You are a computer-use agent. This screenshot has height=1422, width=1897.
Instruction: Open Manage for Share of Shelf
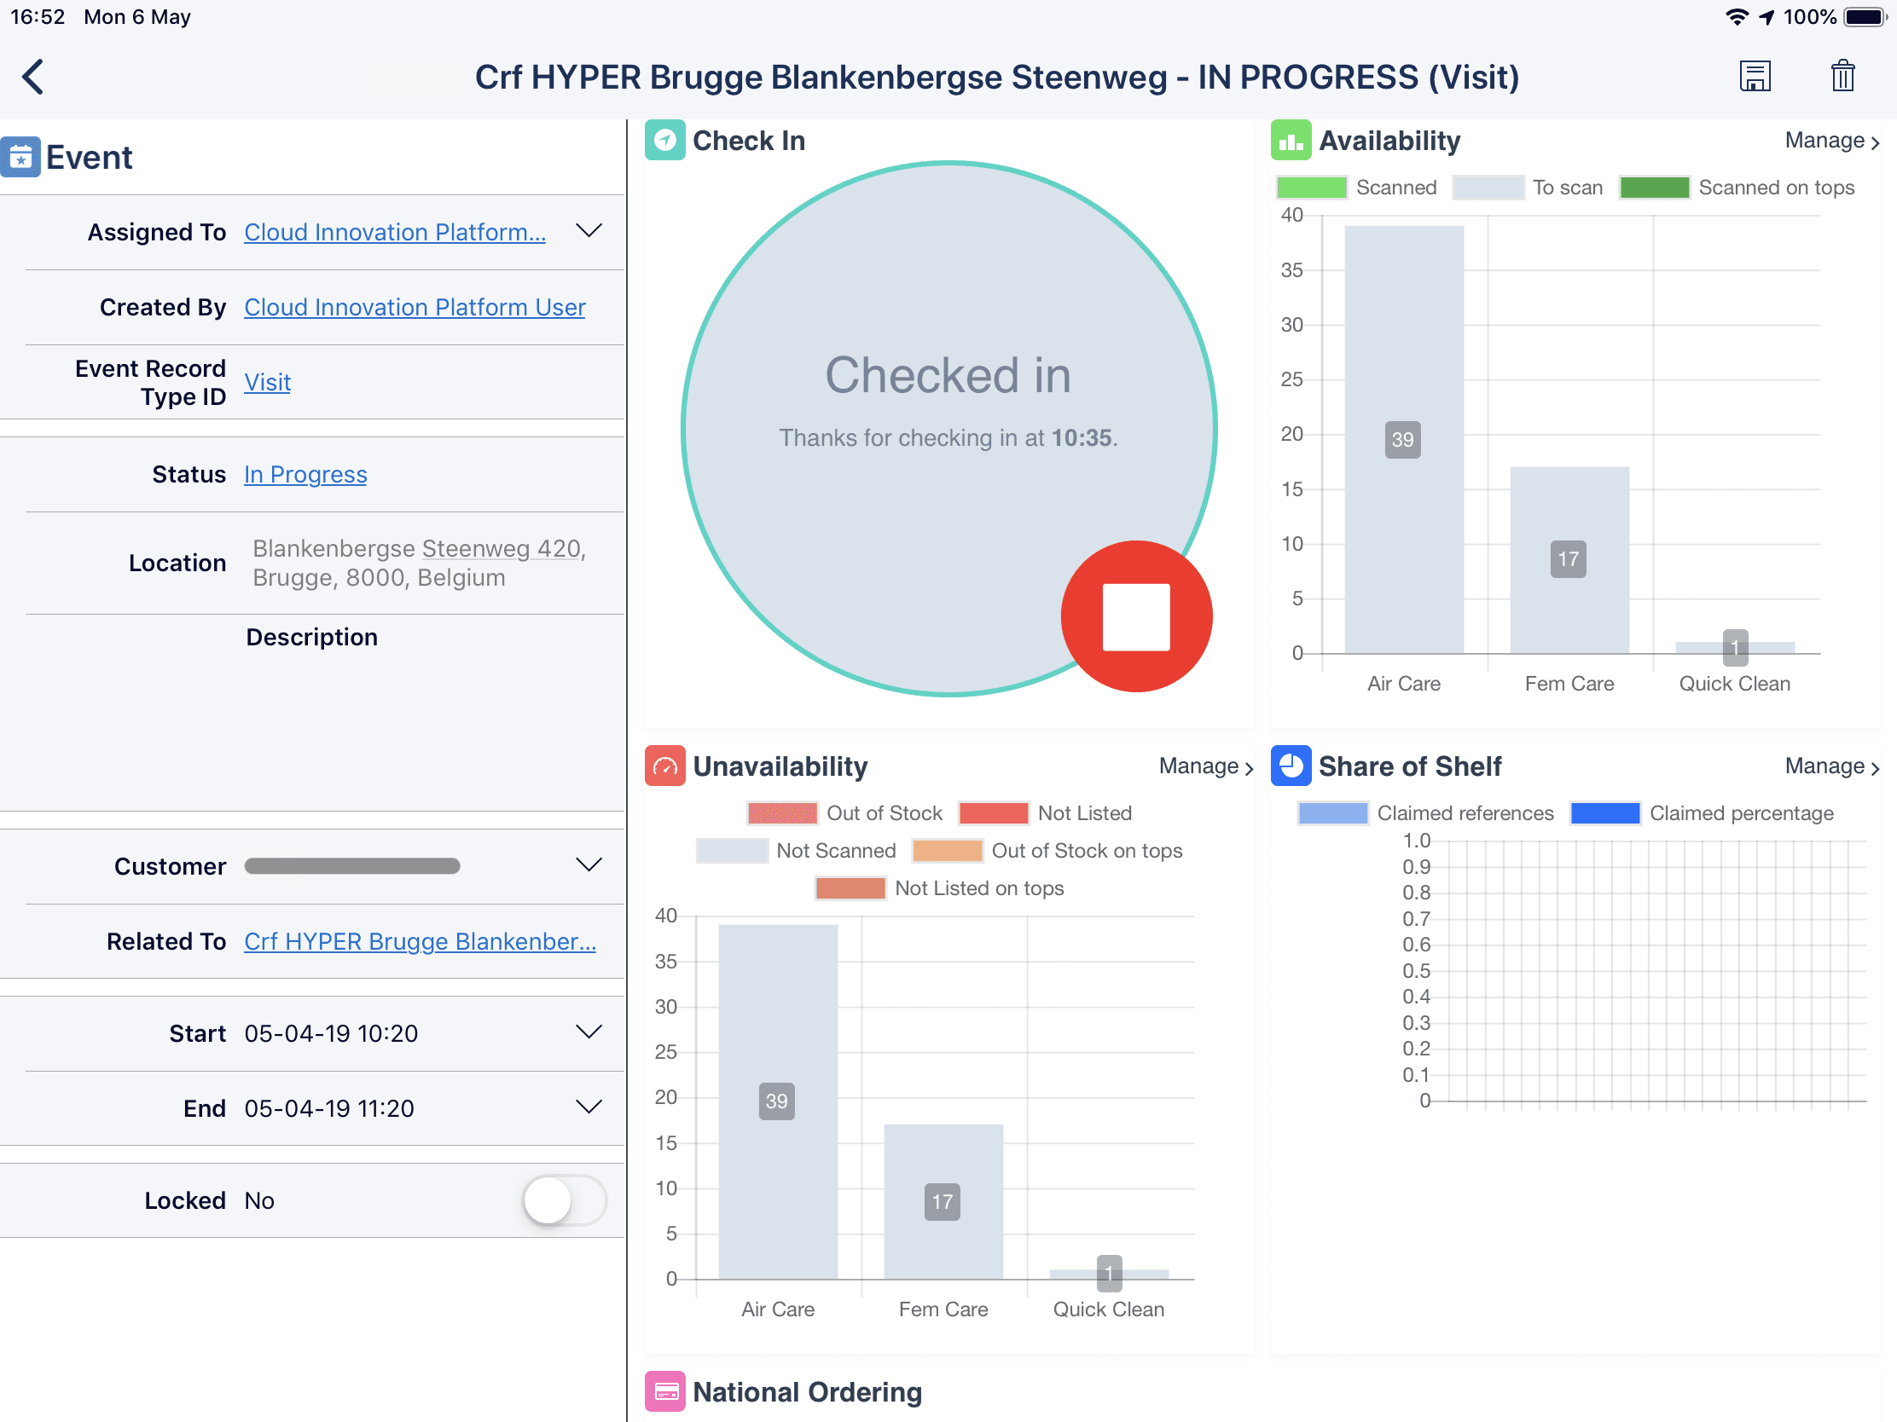(x=1832, y=766)
